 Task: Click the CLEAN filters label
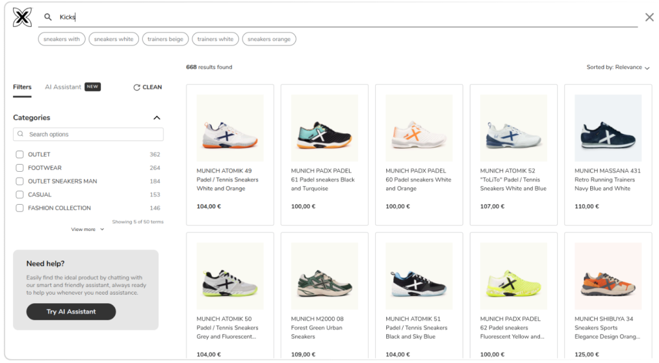tap(152, 88)
